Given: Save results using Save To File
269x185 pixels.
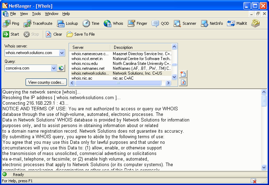Looking at the screenshot, I should point(81,34).
